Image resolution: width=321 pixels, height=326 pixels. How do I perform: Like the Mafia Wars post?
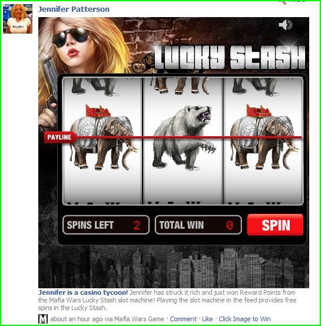point(207,319)
